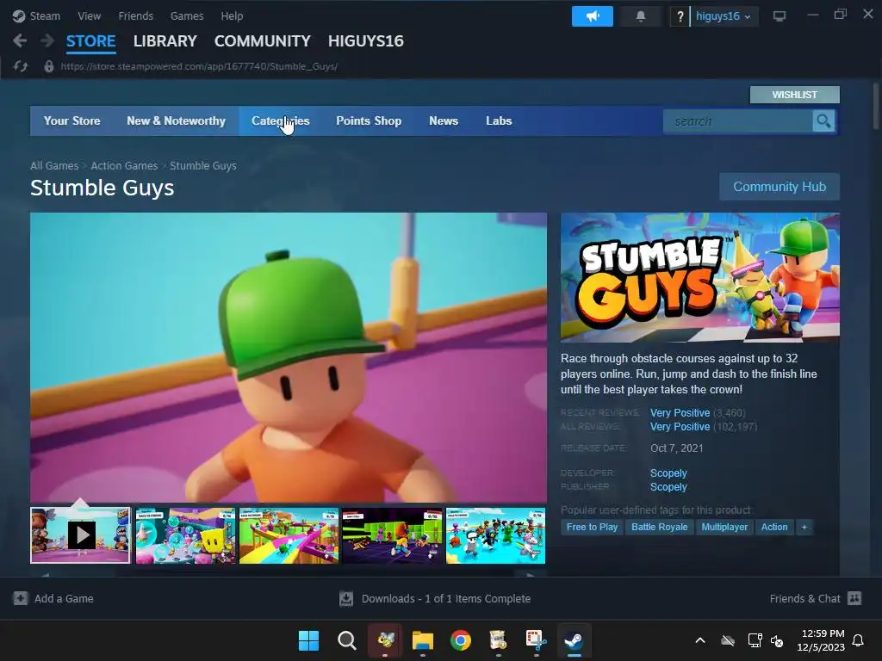Click the page vertical scrollbar
882x661 pixels.
876,107
